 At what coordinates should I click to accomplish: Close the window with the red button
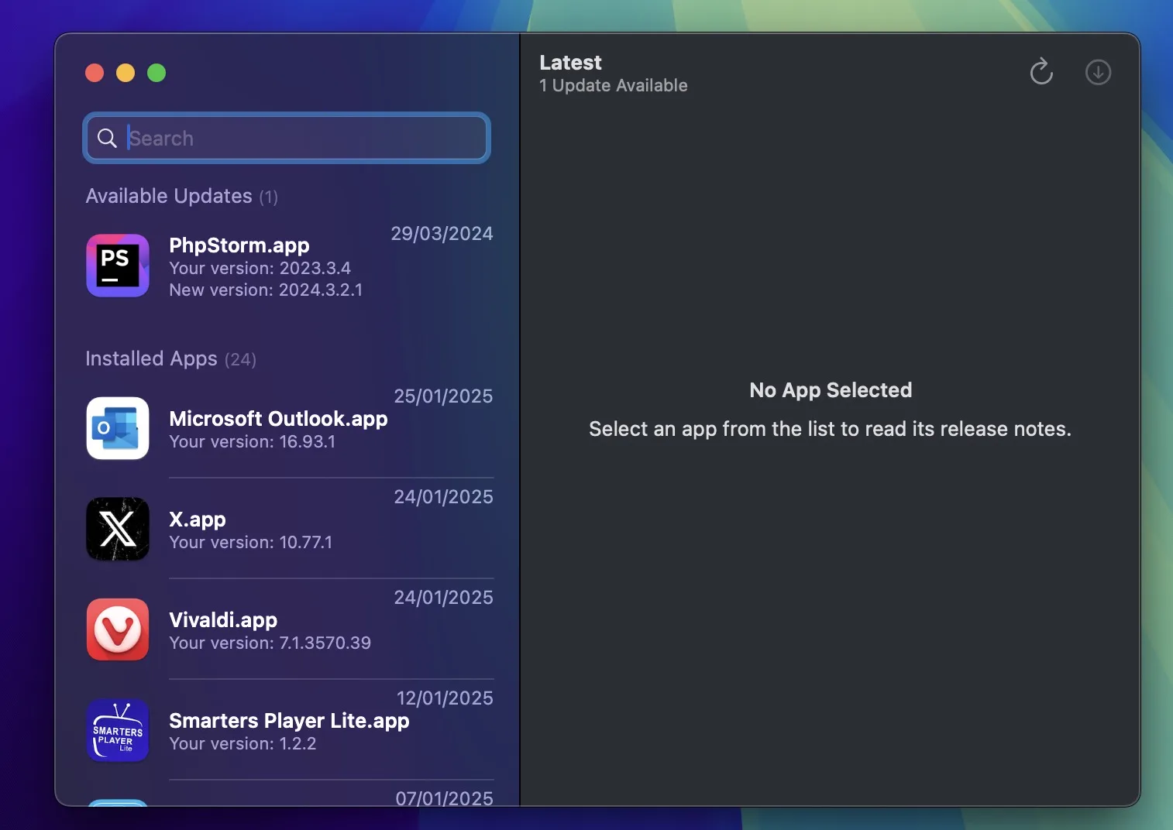click(x=95, y=73)
